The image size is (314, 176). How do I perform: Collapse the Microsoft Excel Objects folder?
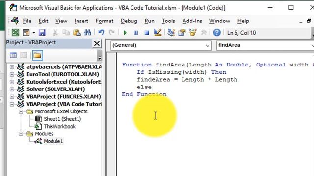pyautogui.click(x=21, y=111)
